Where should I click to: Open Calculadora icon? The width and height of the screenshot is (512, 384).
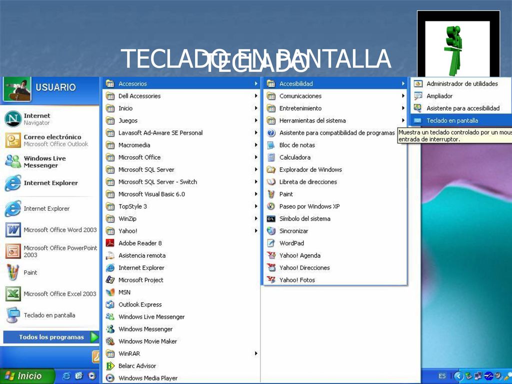(271, 157)
